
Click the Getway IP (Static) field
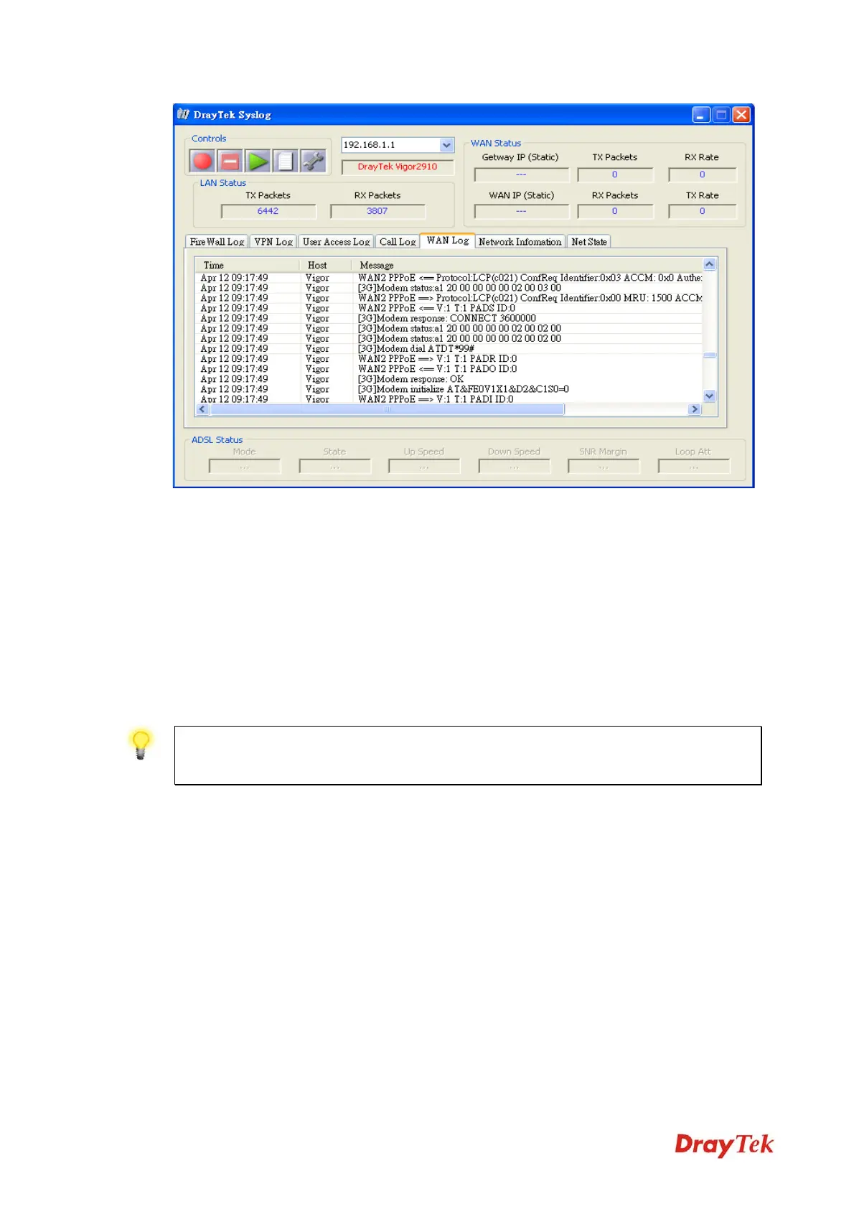click(x=521, y=174)
